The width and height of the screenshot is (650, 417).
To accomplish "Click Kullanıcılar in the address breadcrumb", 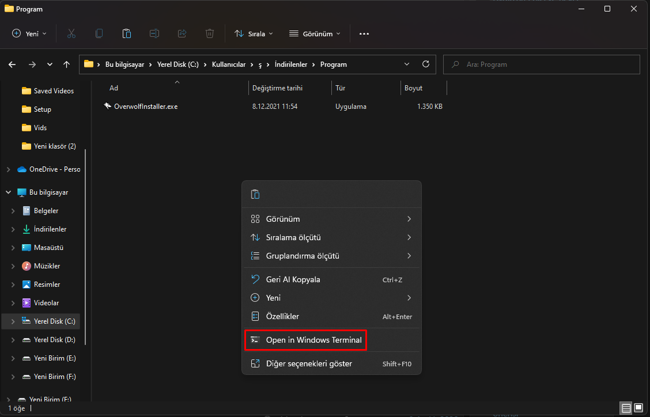I will pyautogui.click(x=229, y=65).
